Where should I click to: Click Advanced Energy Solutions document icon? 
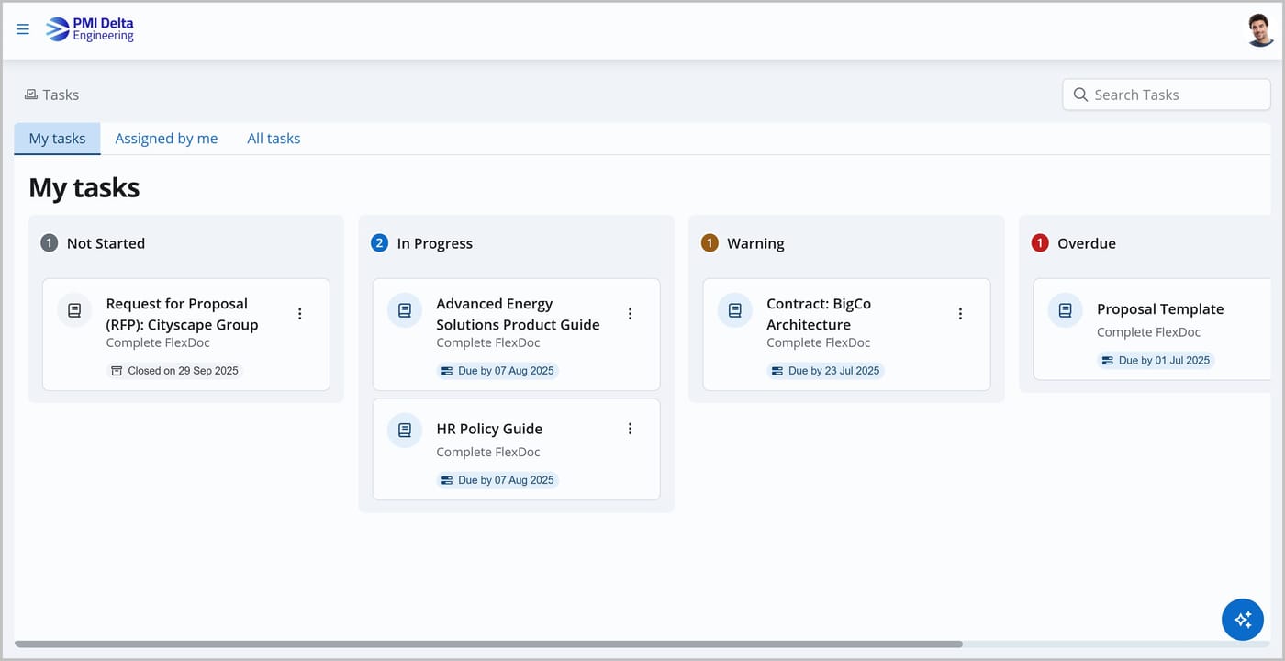click(405, 310)
